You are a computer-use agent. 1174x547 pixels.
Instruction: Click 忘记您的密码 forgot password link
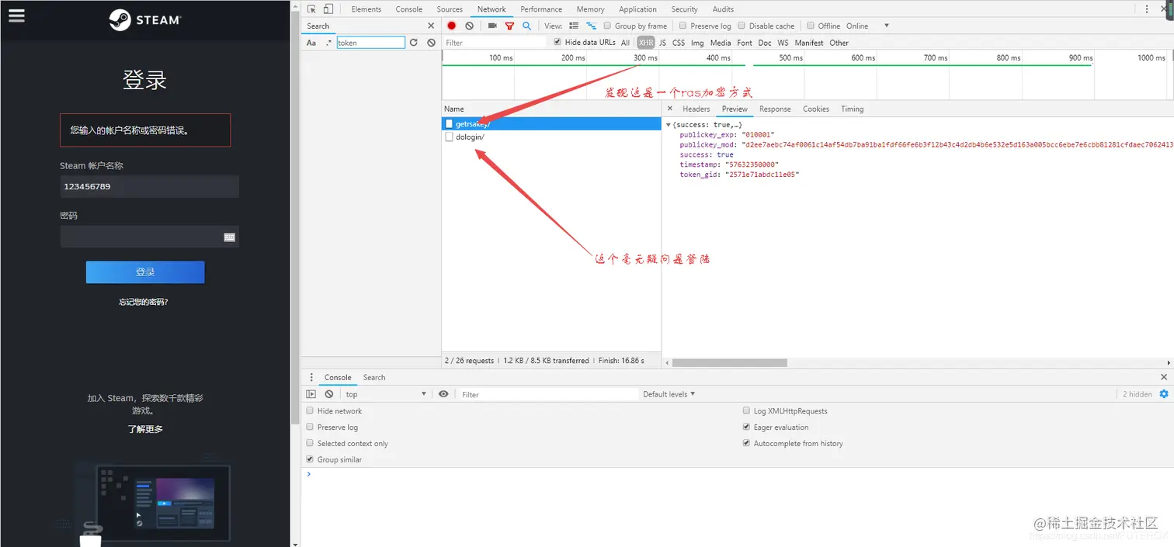[144, 302]
